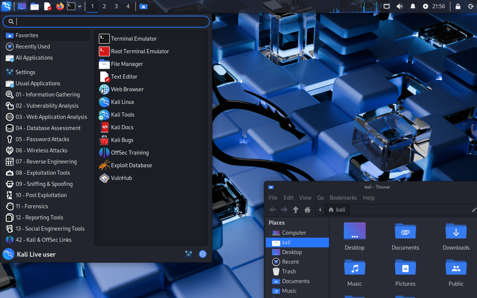Launch Terminal Emulator from favorites
The image size is (477, 298).
151,39
